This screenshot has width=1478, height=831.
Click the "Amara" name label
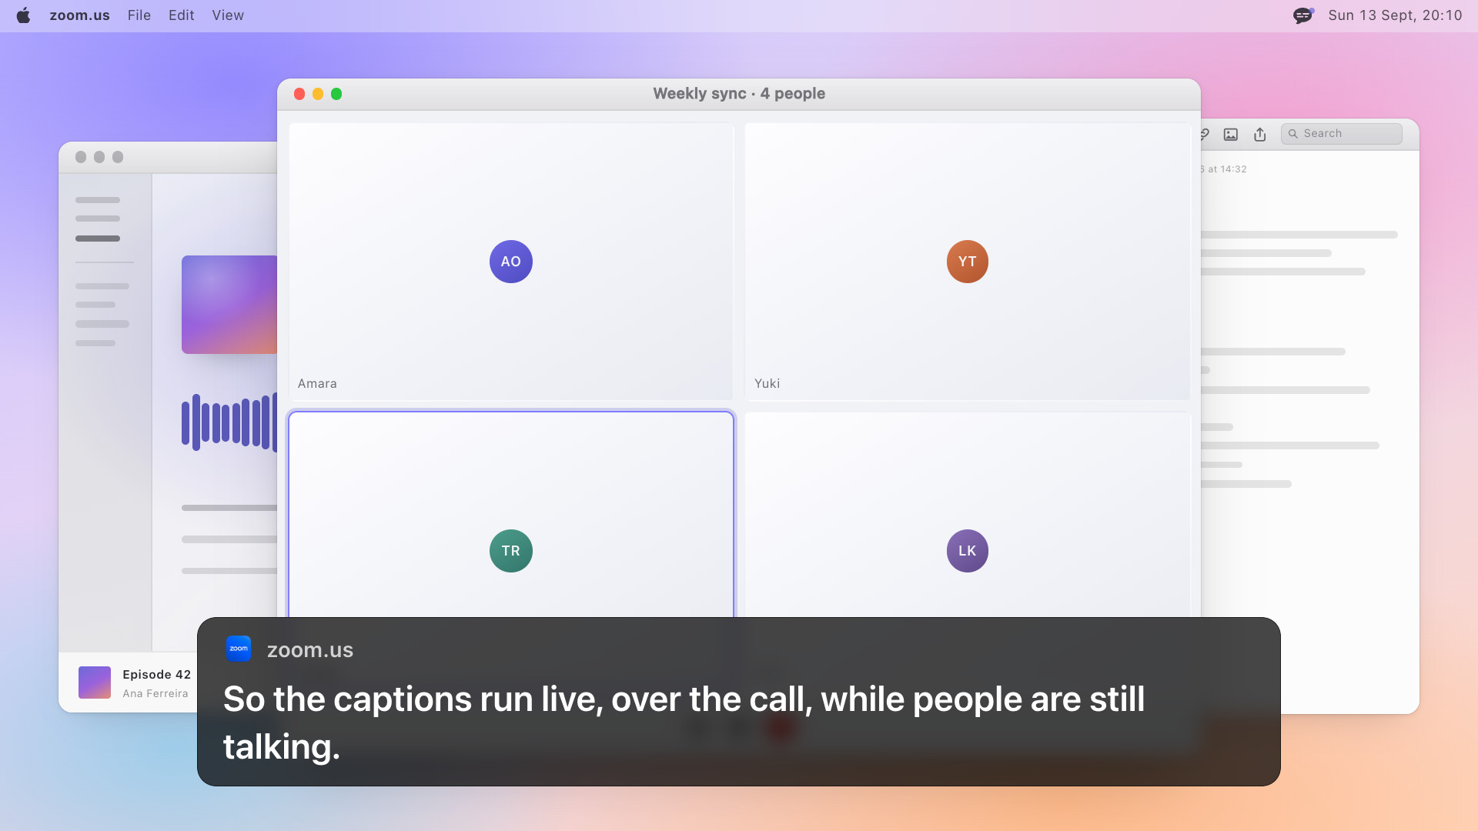pos(317,383)
